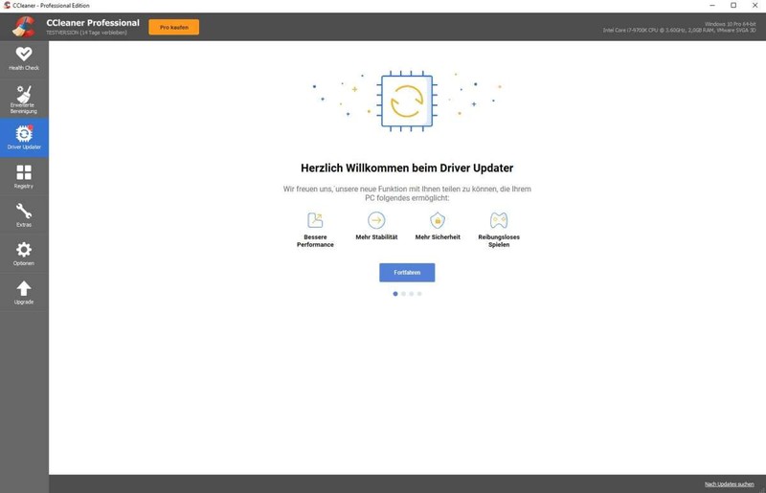This screenshot has height=493, width=766.
Task: Click the driver chip illustration
Action: [x=407, y=101]
